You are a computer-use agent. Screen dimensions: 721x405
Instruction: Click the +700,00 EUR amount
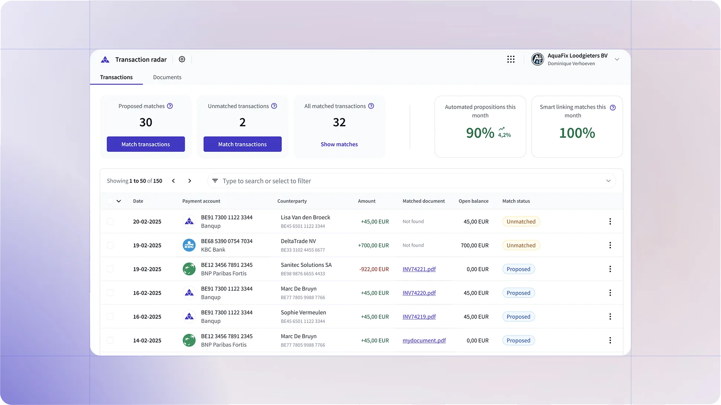point(373,245)
